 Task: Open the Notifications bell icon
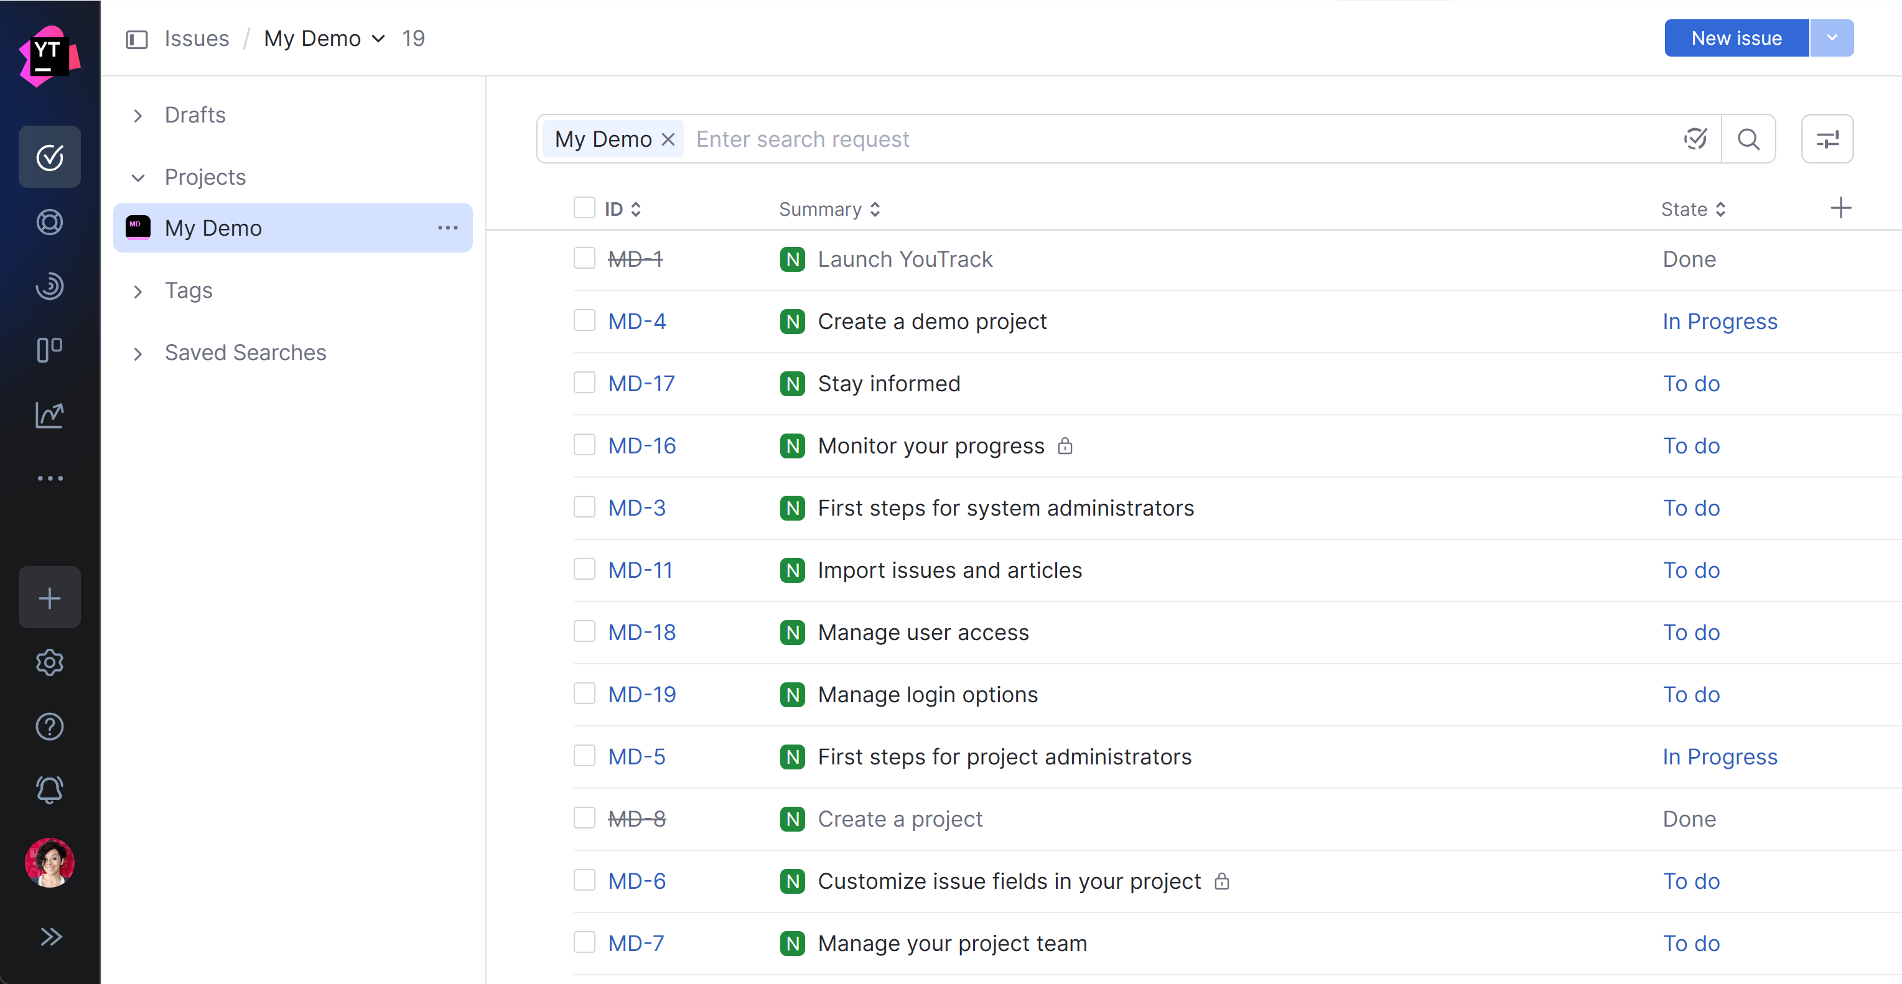click(x=50, y=790)
